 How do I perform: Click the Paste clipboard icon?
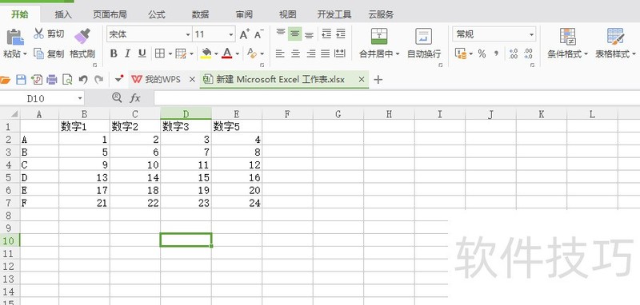click(x=14, y=37)
